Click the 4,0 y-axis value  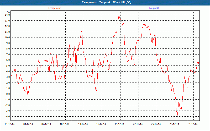tap(8, 71)
